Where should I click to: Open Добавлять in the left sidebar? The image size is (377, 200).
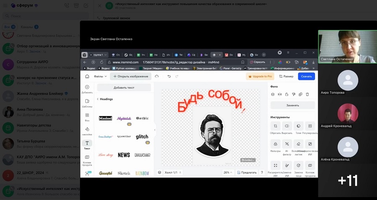point(87,89)
